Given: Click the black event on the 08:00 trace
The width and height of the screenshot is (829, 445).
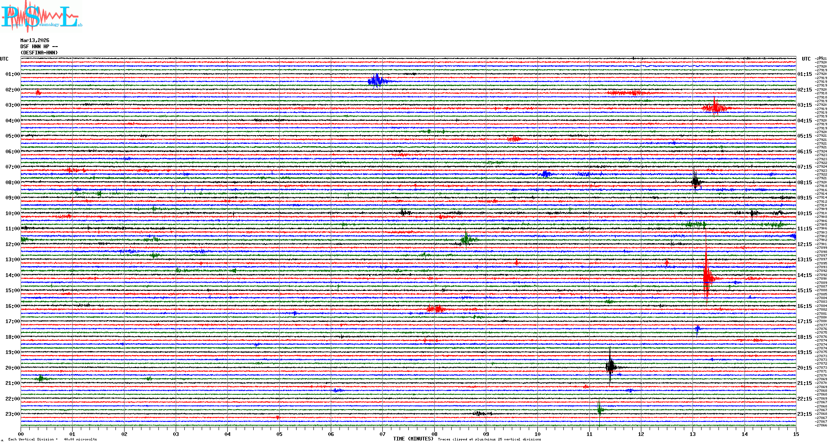Looking at the screenshot, I should (695, 181).
